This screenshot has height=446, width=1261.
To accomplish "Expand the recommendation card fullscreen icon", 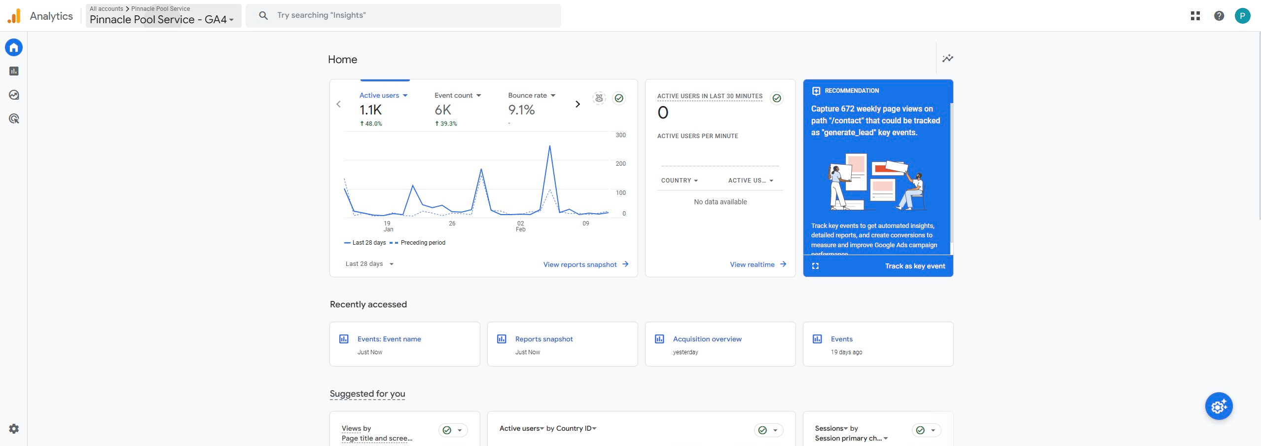I will [x=815, y=266].
